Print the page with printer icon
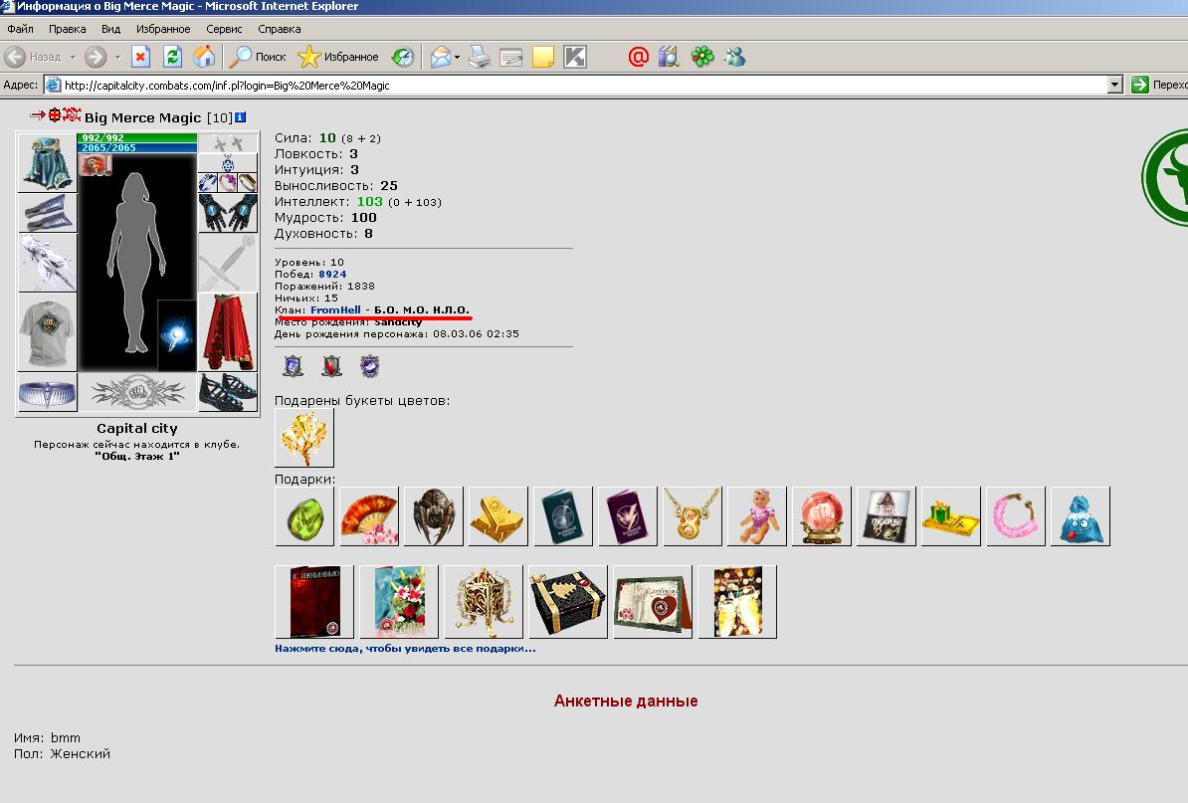Image resolution: width=1188 pixels, height=803 pixels. (479, 57)
